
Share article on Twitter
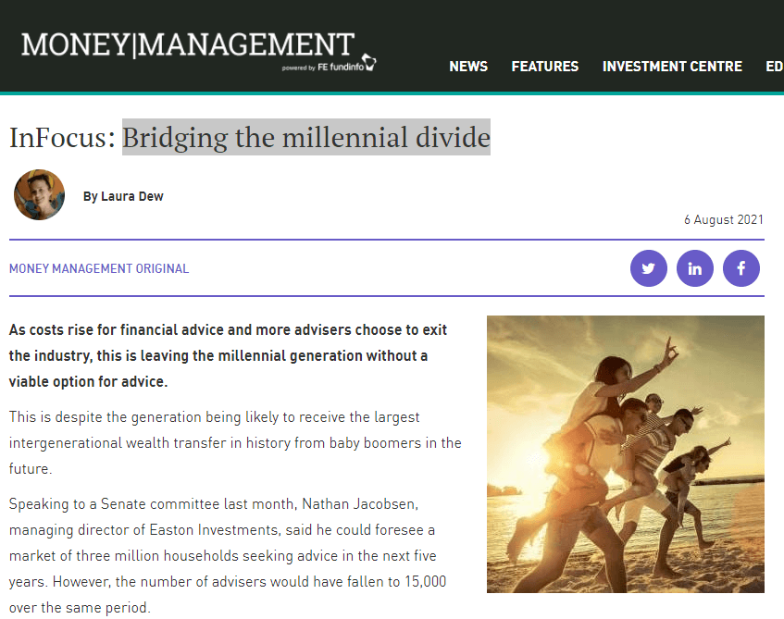[x=649, y=268]
